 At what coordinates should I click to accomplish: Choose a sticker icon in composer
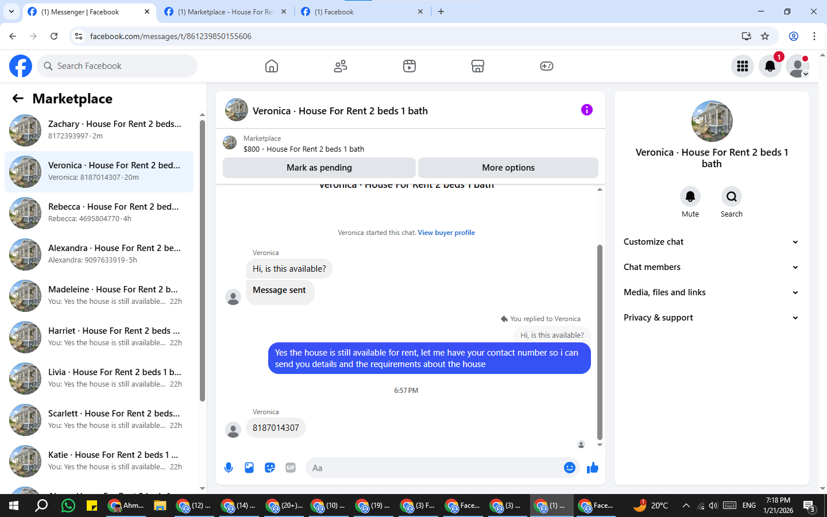270,468
